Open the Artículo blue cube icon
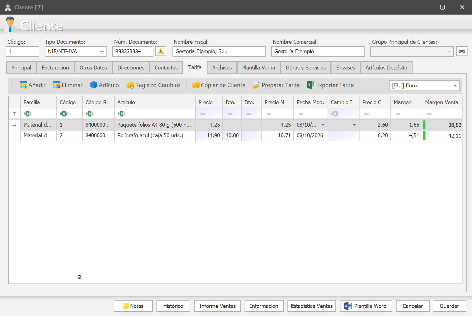 94,85
